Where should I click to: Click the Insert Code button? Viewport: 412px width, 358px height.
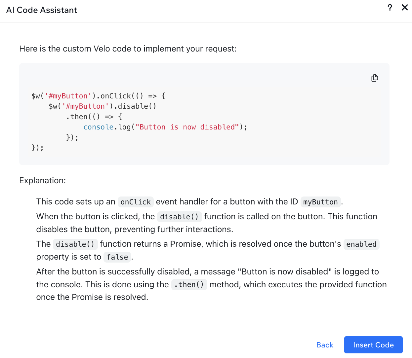tap(373, 345)
